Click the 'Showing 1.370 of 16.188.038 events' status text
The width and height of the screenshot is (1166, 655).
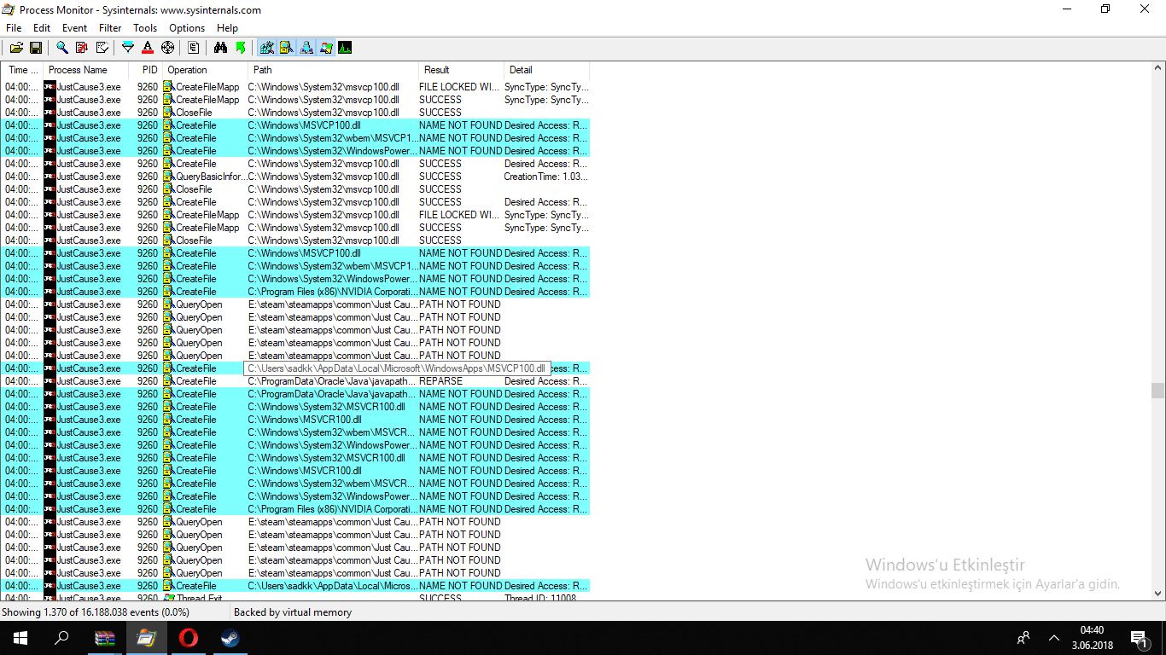(96, 612)
